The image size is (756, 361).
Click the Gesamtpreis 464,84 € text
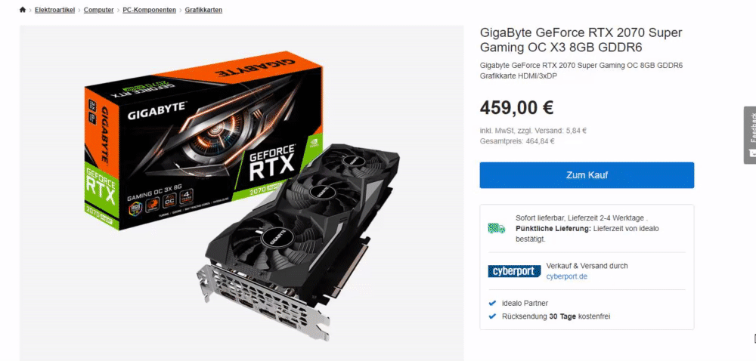coord(517,141)
